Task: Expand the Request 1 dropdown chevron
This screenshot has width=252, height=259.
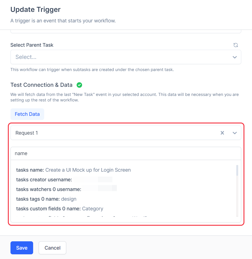Action: point(235,133)
